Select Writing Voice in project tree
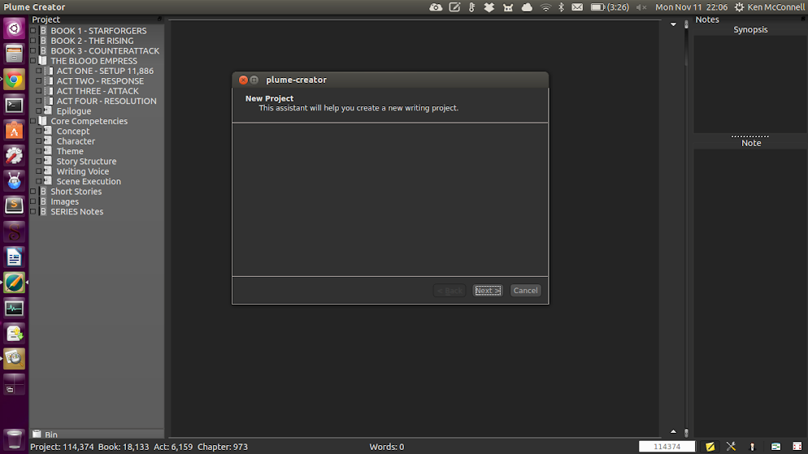Screen dimensions: 808x454 tap(82, 171)
